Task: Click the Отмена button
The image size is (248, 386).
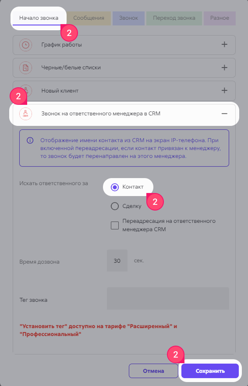Action: pyautogui.click(x=153, y=371)
